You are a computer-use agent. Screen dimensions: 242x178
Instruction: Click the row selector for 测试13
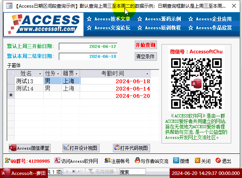click(11, 81)
